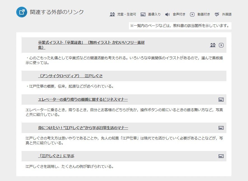
Task: Open エレベーターの乗り降りの順番 link
Action: click(83, 99)
